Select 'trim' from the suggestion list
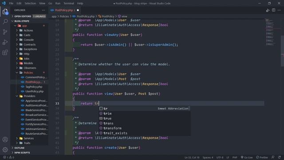The height and width of the screenshot is (160, 284). (144, 114)
